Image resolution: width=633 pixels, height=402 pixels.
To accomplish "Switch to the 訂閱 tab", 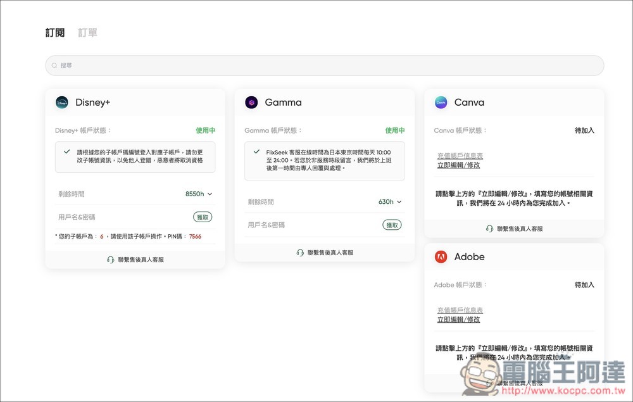I will [53, 32].
